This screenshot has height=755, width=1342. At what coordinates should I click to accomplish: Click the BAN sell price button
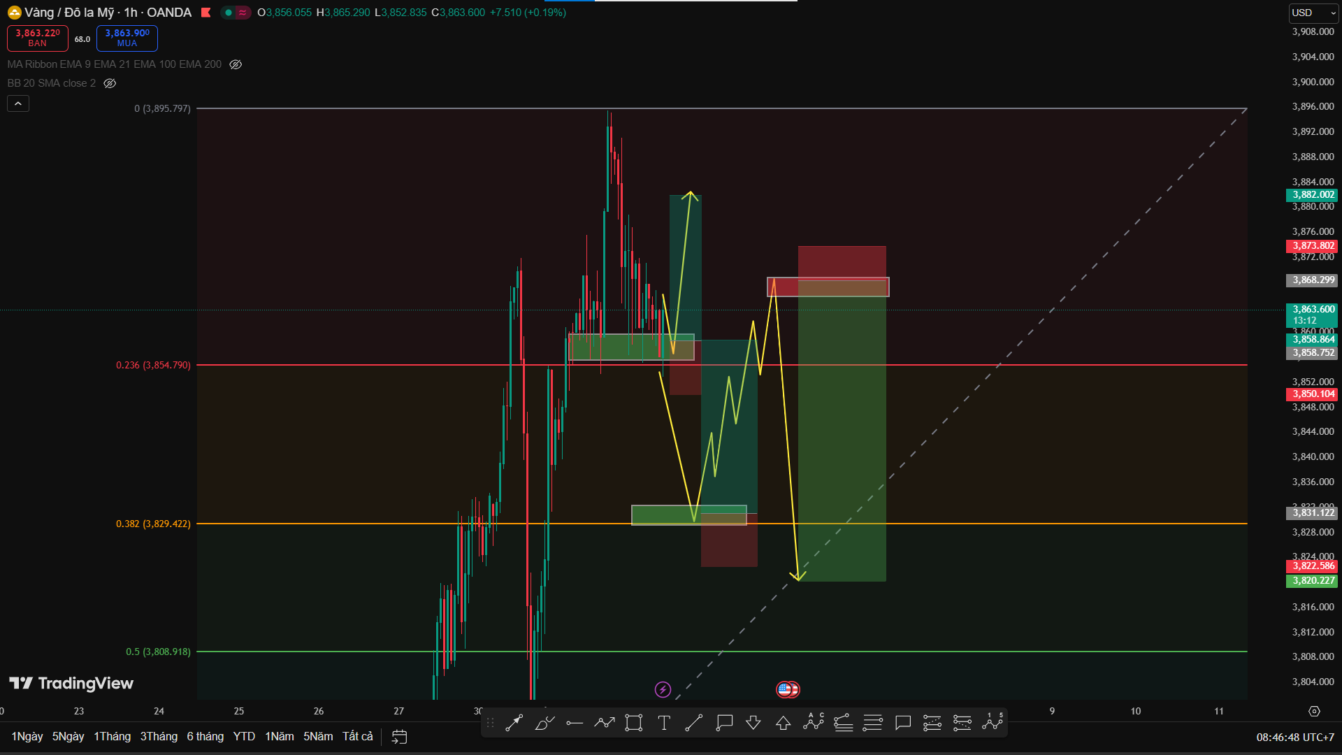click(x=38, y=38)
